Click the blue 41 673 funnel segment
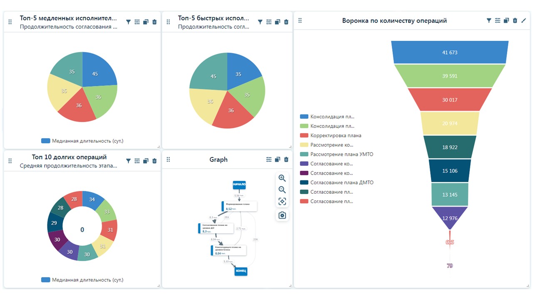The image size is (533, 300). click(x=450, y=52)
